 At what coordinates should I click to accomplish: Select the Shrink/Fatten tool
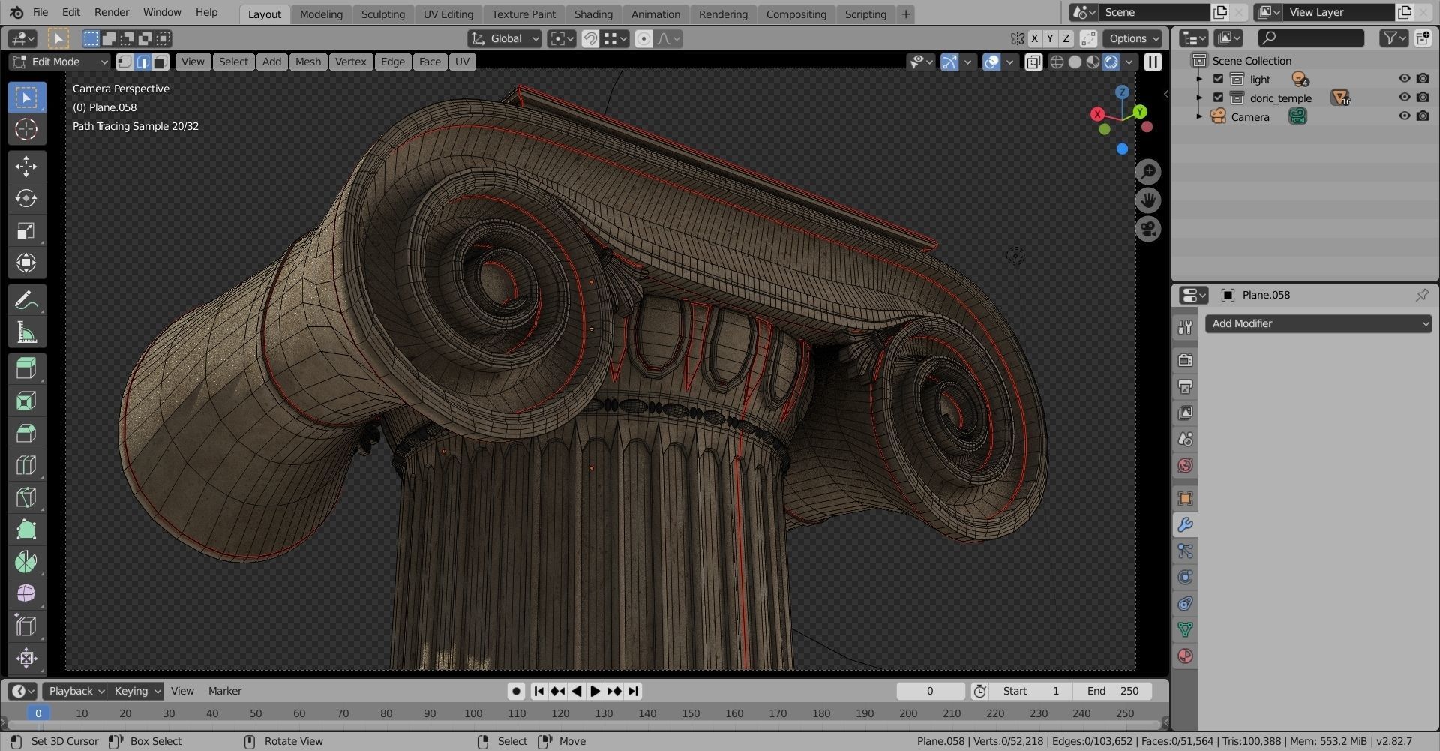pyautogui.click(x=26, y=658)
